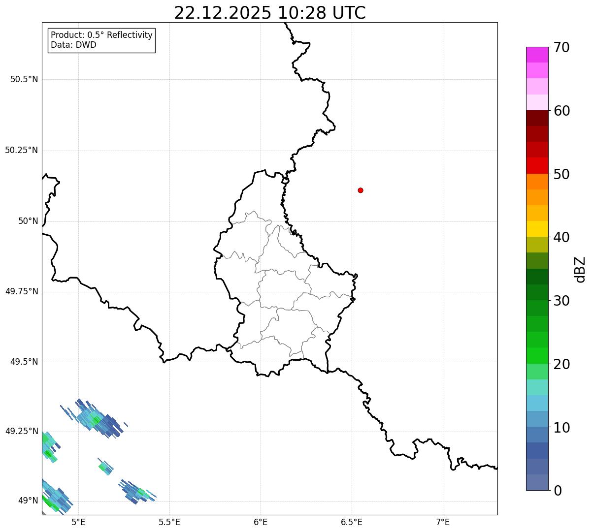This screenshot has height=532, width=592.
Task: Click the 50.5°N latitude label
Action: [24, 79]
